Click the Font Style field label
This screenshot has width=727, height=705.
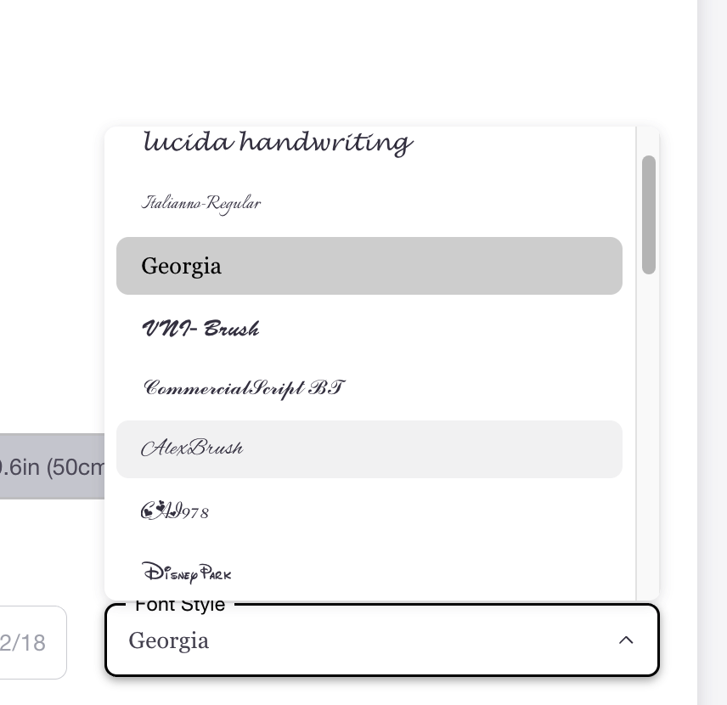pyautogui.click(x=180, y=605)
